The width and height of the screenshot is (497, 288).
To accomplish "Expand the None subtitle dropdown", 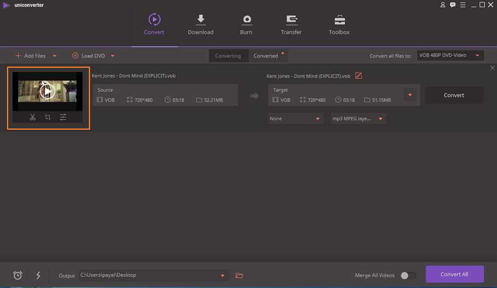I will [296, 119].
